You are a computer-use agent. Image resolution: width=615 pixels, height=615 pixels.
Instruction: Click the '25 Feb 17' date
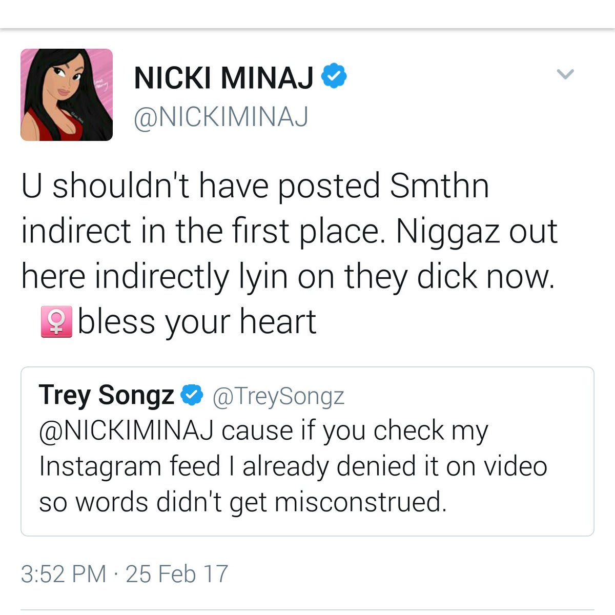(177, 574)
